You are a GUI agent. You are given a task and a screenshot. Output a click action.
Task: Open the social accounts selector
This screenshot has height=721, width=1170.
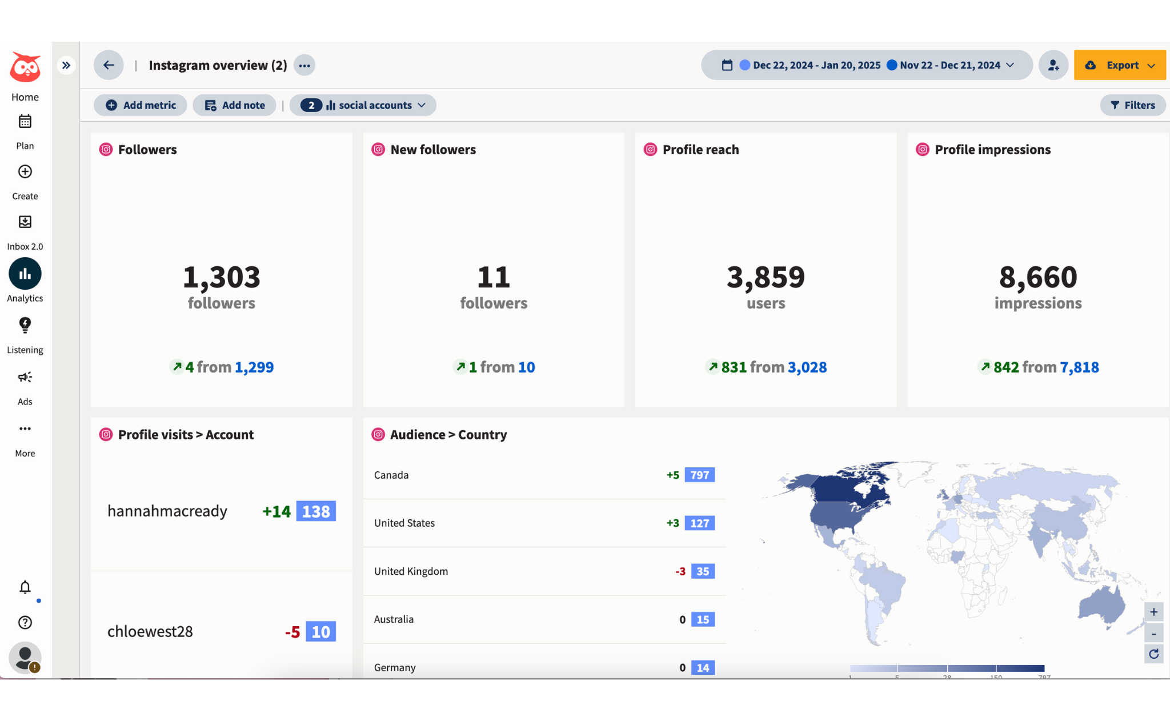[363, 105]
